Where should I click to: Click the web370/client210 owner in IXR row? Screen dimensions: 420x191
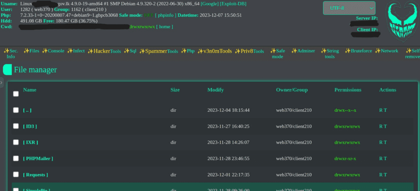pos(294,142)
